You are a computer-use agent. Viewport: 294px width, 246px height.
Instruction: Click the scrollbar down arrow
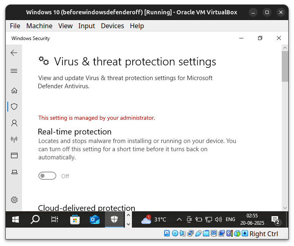(285, 208)
